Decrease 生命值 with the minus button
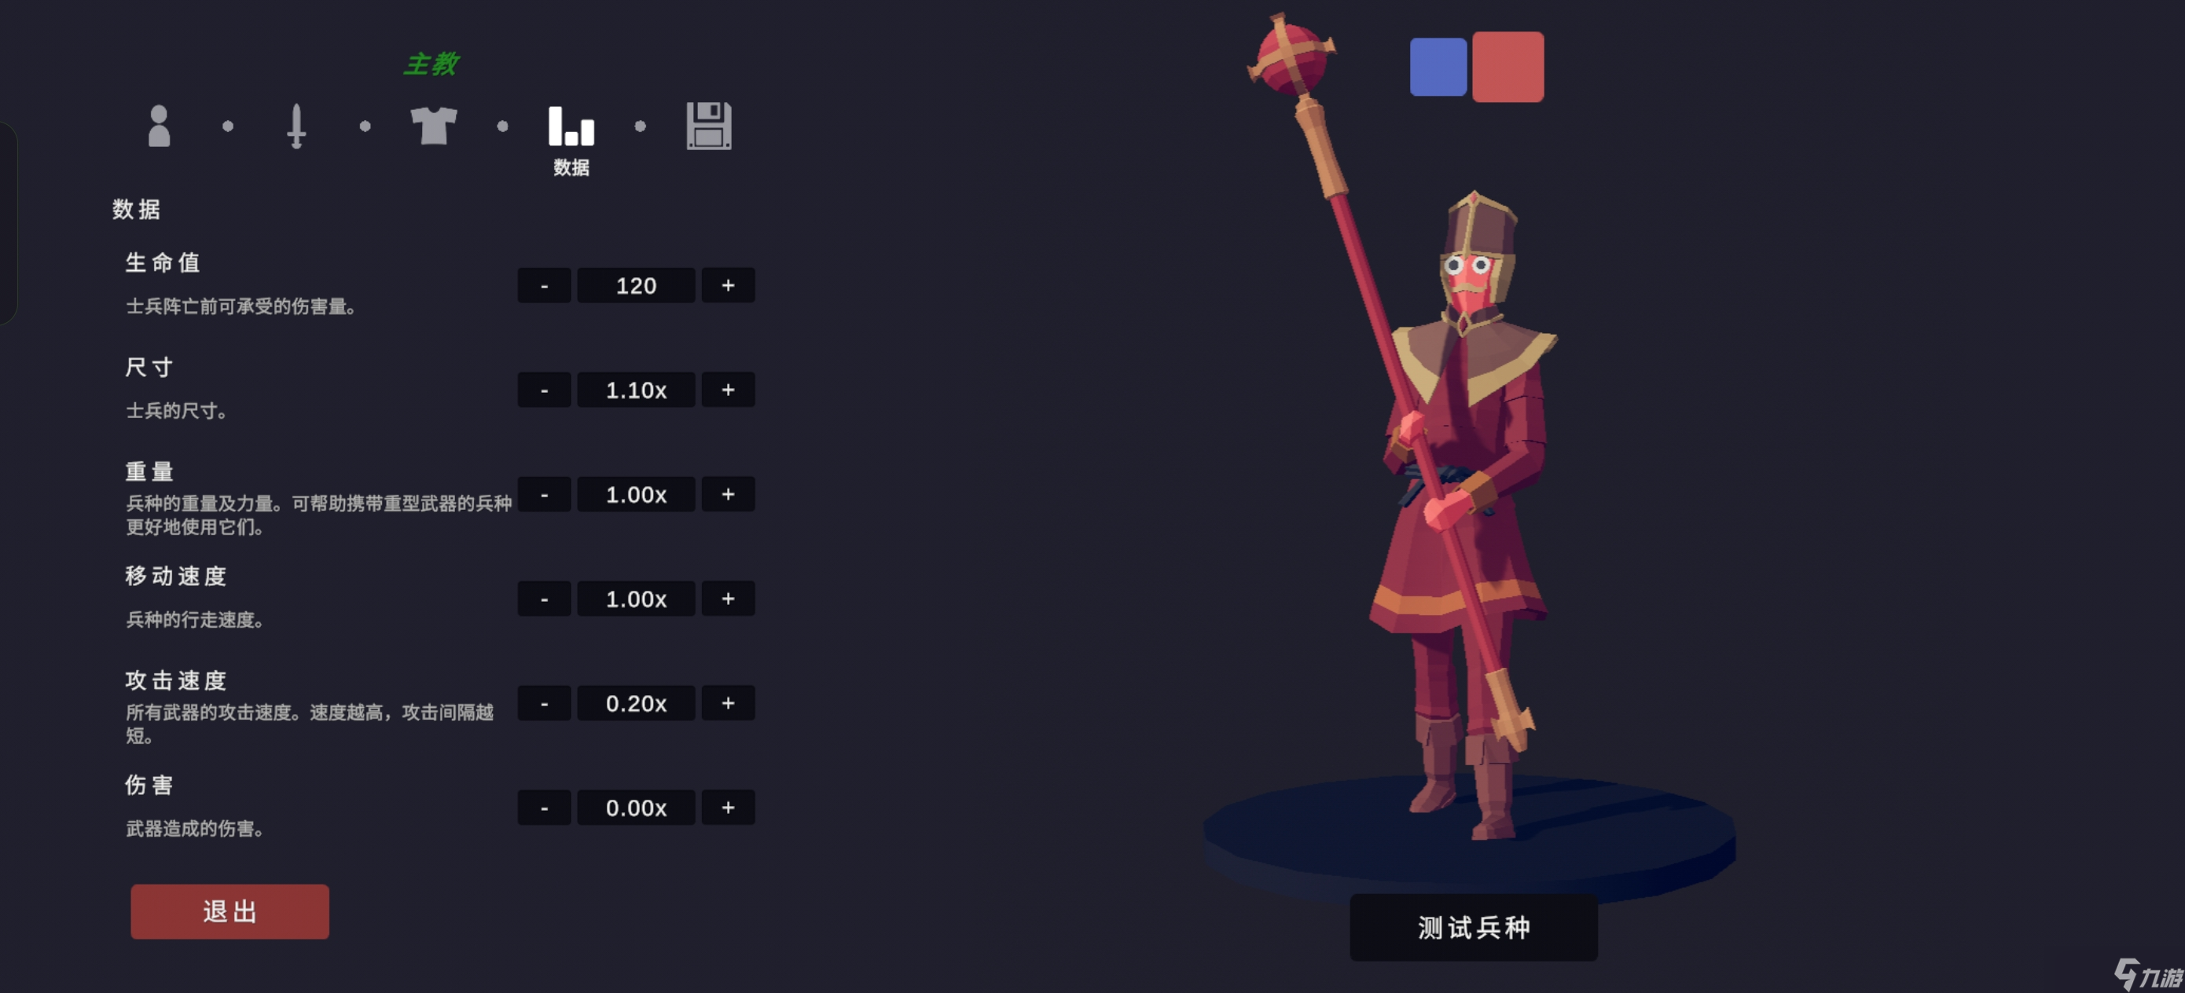Viewport: 2185px width, 993px height. tap(544, 286)
